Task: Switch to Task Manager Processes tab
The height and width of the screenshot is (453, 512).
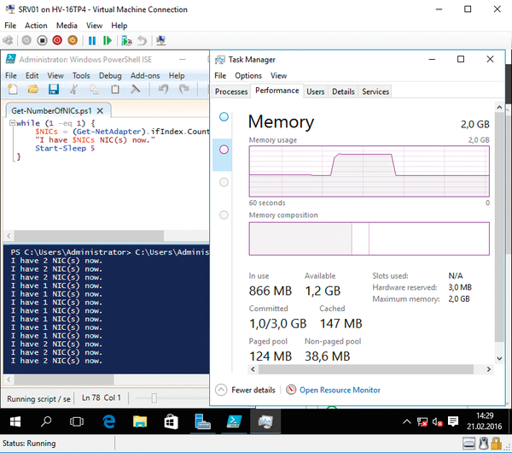Action: click(231, 91)
